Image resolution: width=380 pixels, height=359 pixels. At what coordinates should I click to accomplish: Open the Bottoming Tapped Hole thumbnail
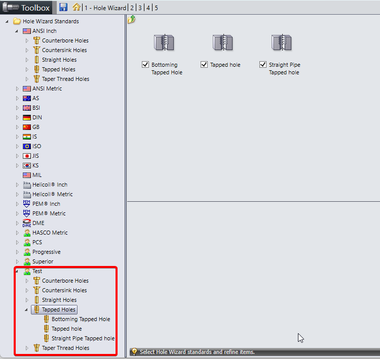coord(164,42)
